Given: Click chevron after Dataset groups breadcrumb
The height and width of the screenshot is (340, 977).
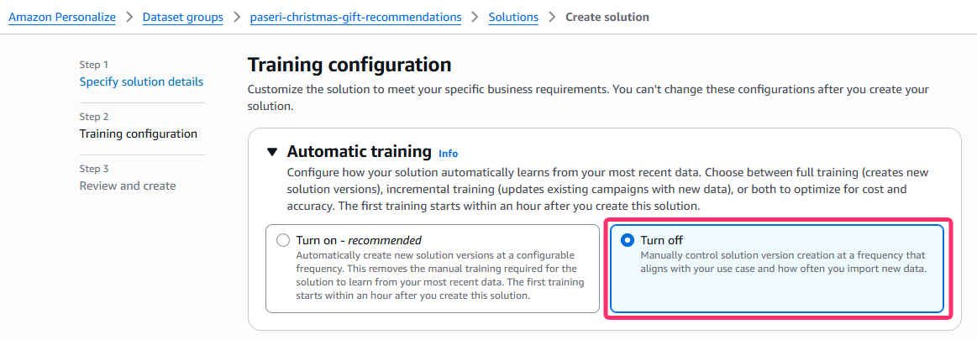Looking at the screenshot, I should (x=237, y=17).
